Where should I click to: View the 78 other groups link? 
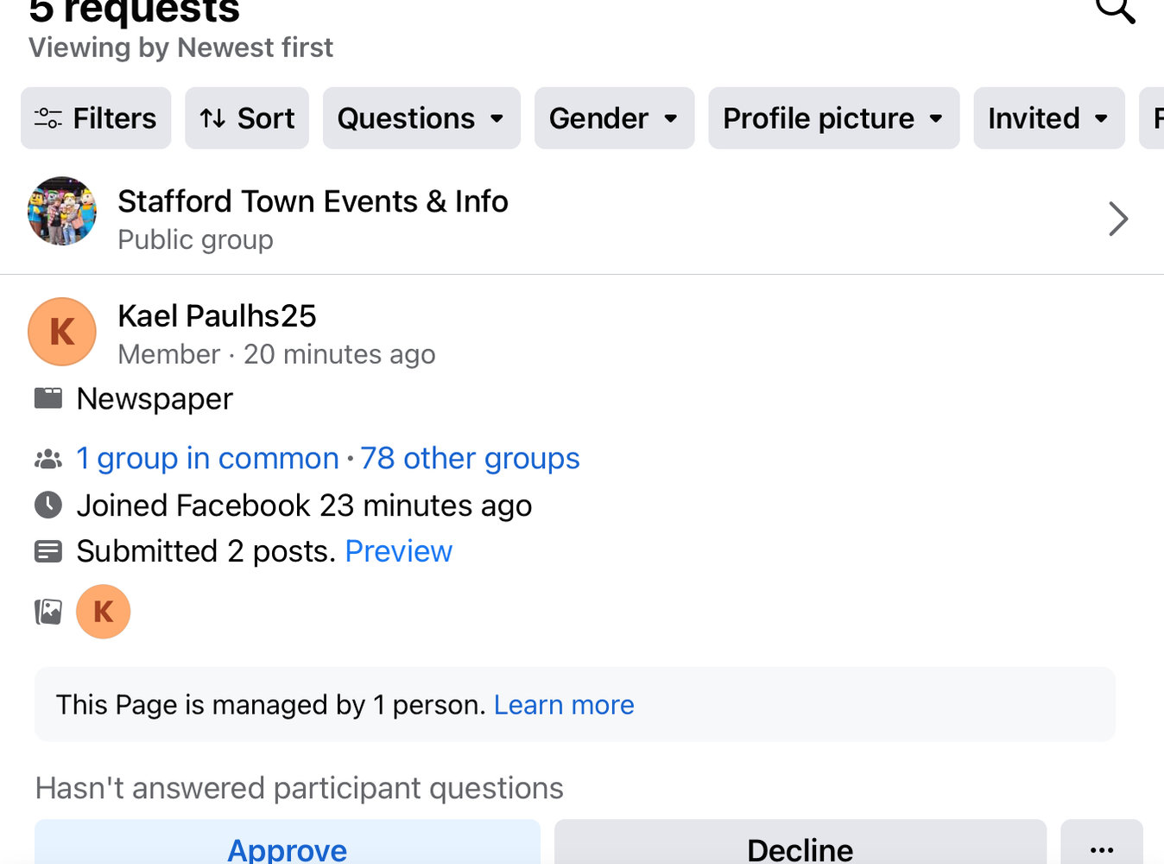470,458
